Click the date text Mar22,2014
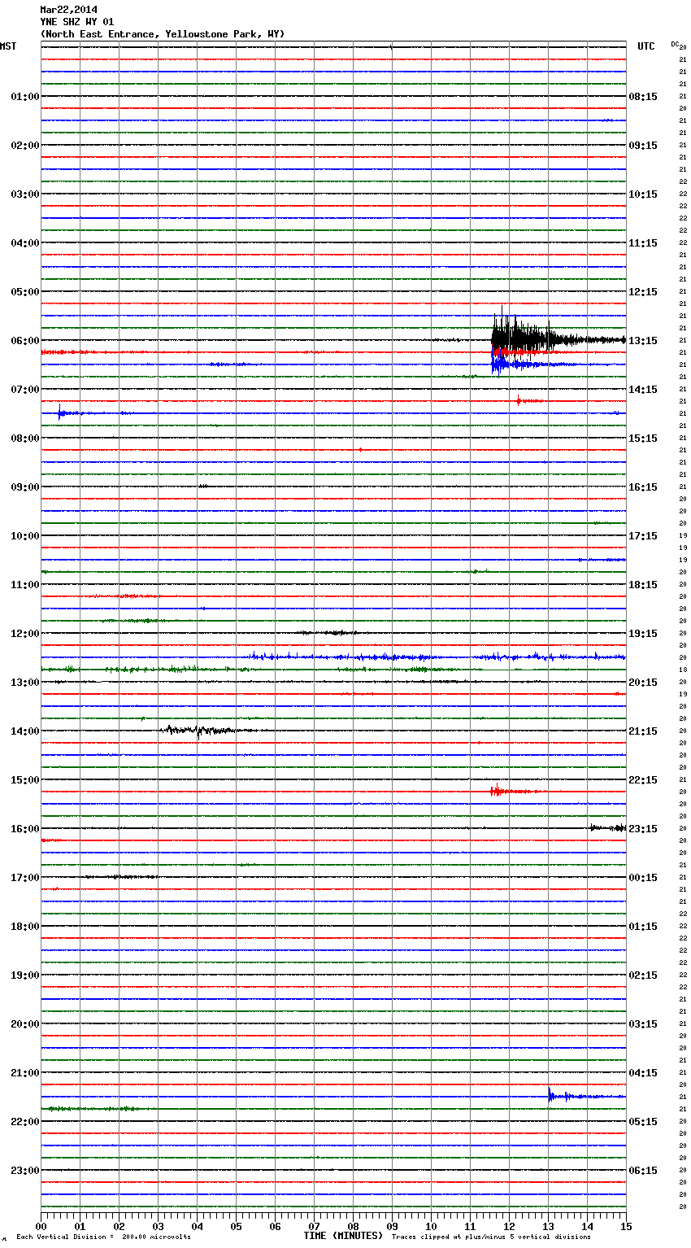The width and height of the screenshot is (691, 1248). (x=68, y=10)
